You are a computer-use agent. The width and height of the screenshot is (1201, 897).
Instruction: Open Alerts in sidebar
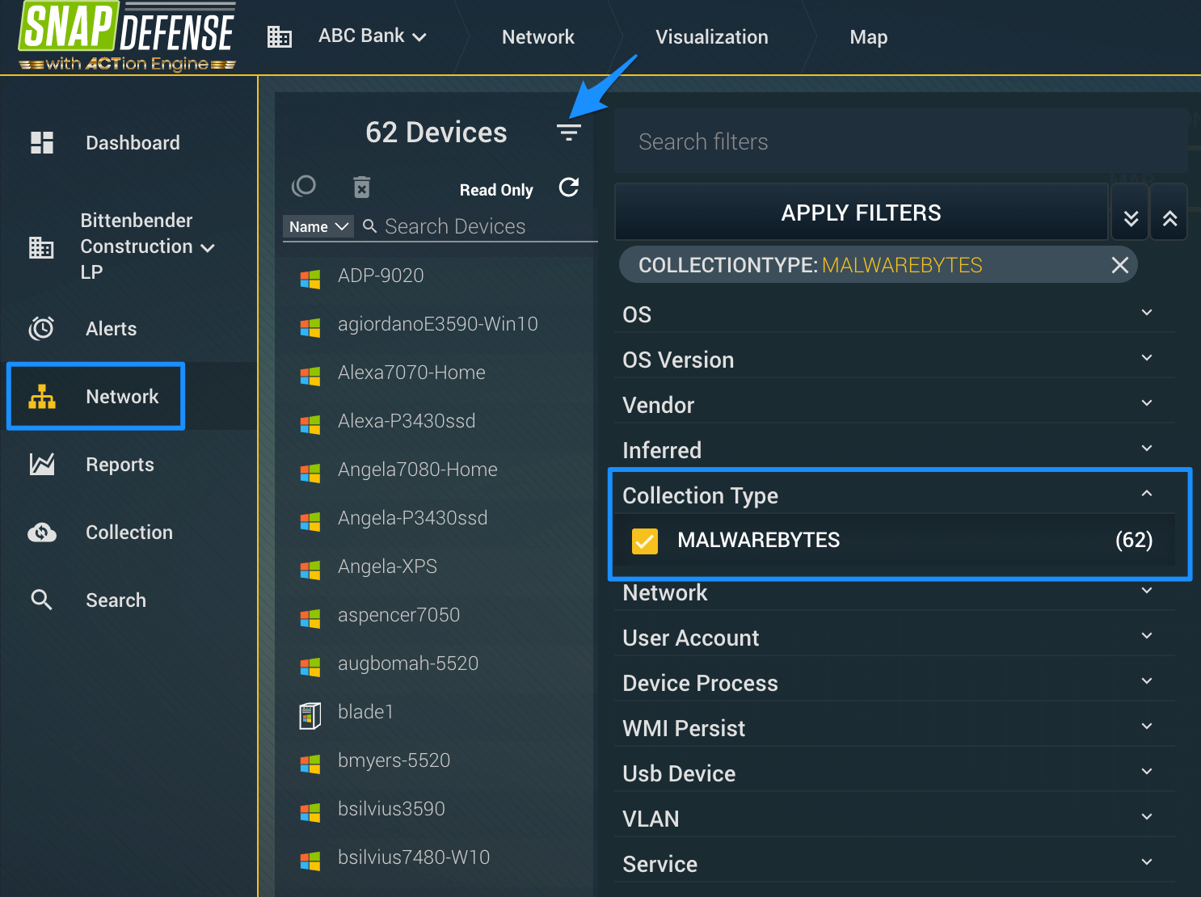tap(112, 329)
